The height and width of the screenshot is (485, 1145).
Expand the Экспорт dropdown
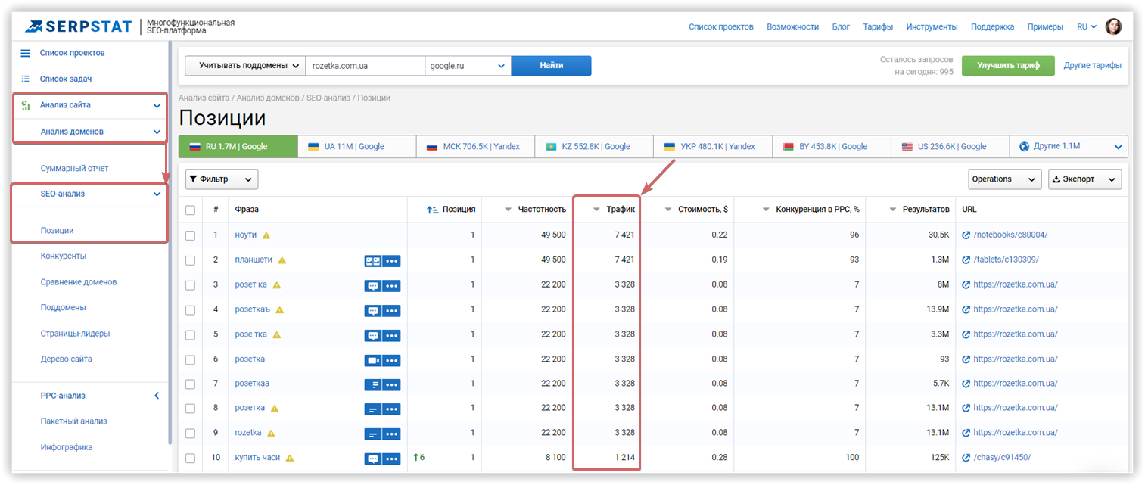click(1084, 179)
